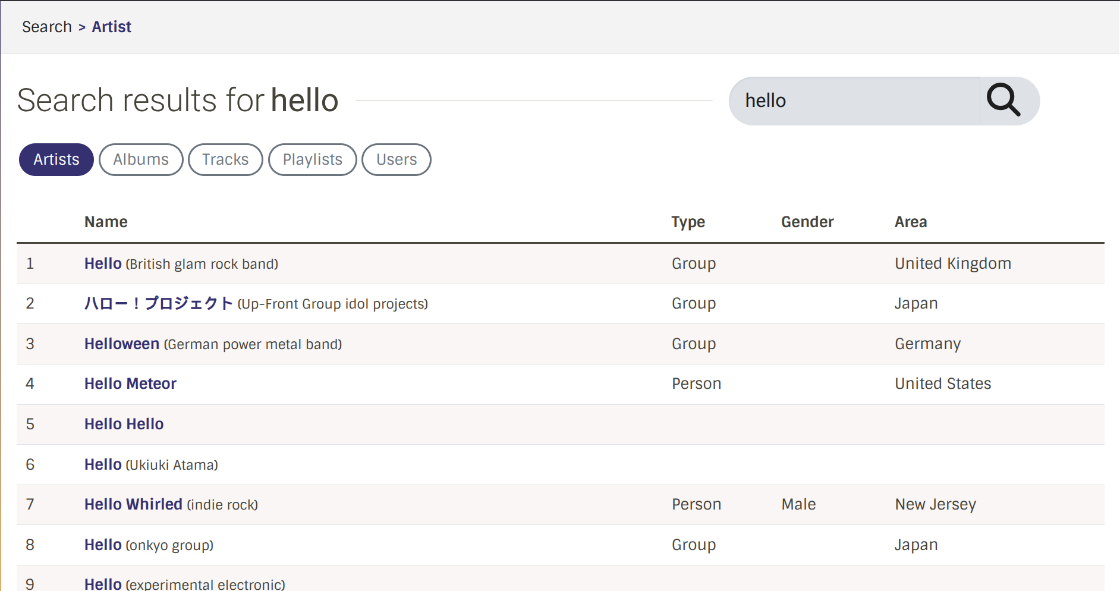The image size is (1120, 591).
Task: Click Person type in Hello Meteor row
Action: click(x=696, y=383)
